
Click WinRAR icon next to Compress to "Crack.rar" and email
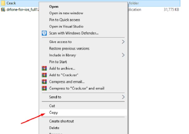point(44,88)
